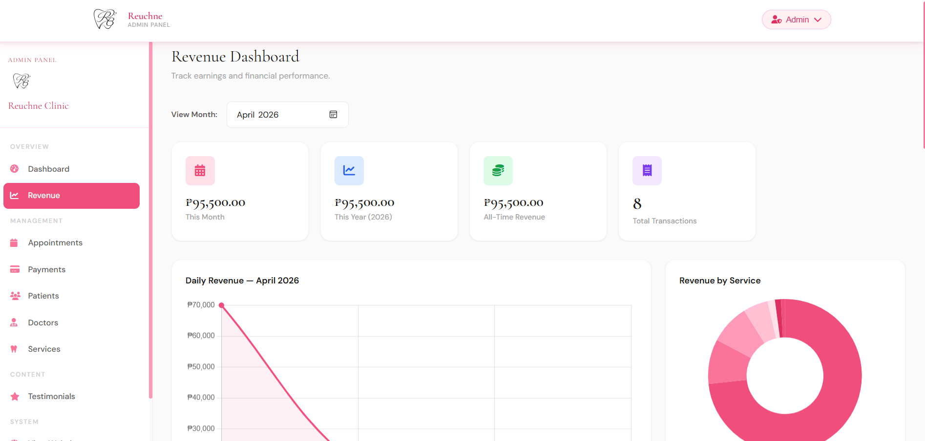Click the admin user icon in header
The image size is (925, 441).
pyautogui.click(x=777, y=20)
